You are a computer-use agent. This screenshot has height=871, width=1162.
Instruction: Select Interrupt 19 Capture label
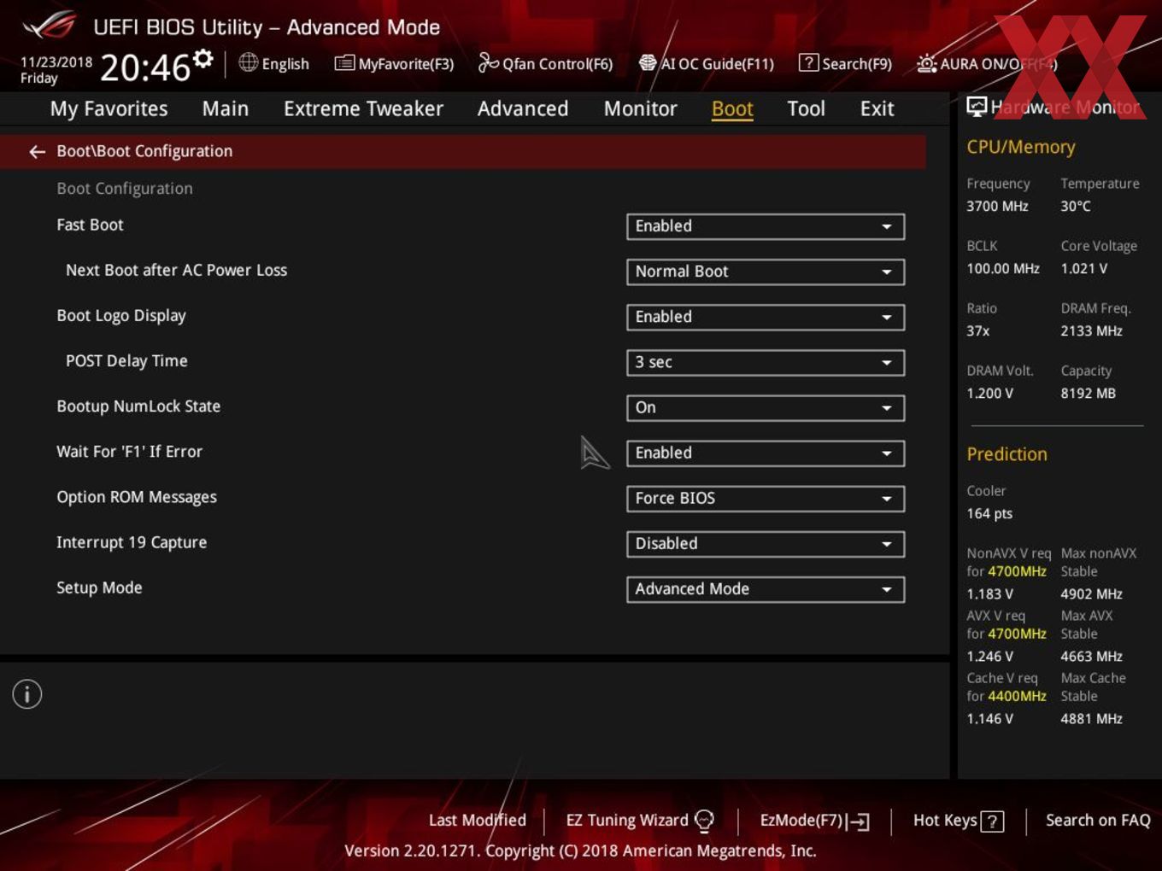pyautogui.click(x=132, y=542)
